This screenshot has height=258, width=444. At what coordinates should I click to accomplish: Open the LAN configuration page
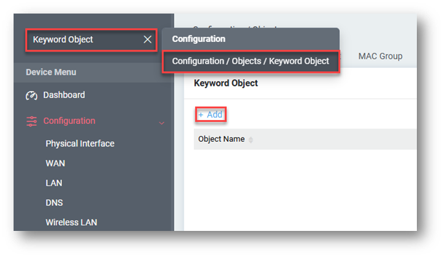click(54, 183)
